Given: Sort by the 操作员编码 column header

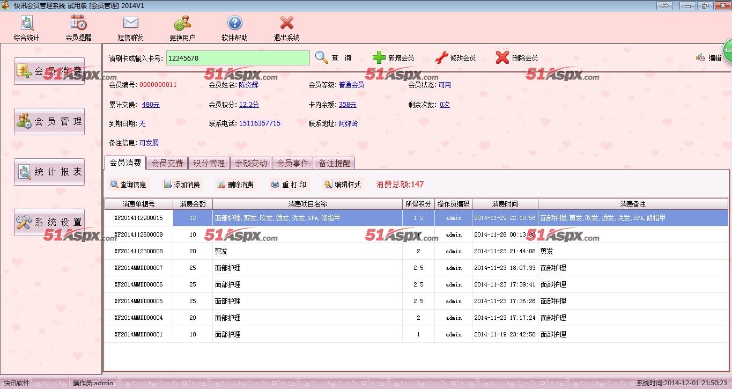Looking at the screenshot, I should pyautogui.click(x=454, y=204).
